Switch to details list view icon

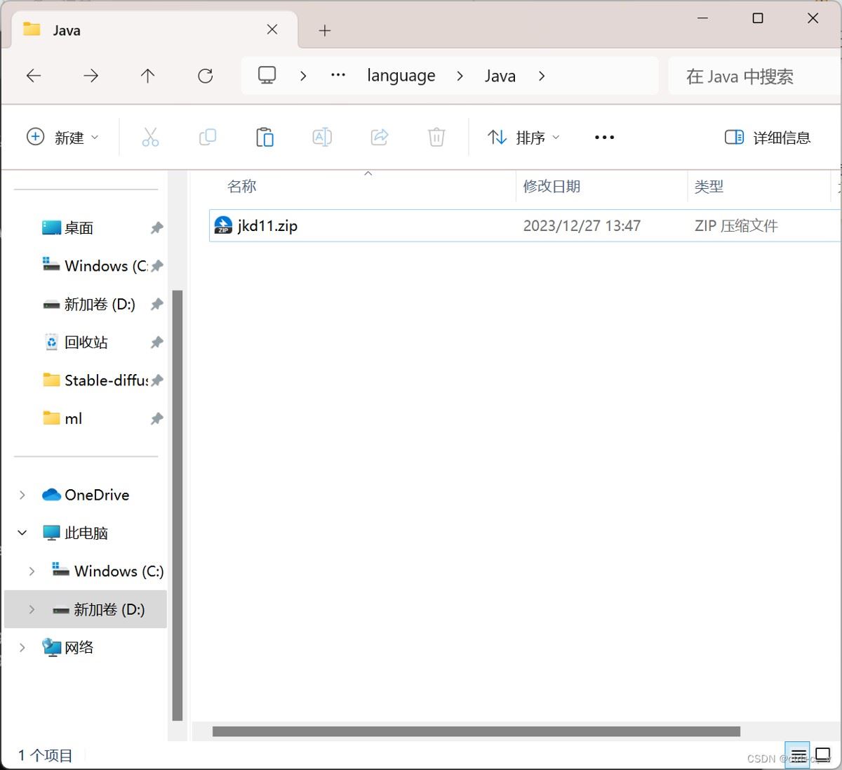point(798,755)
